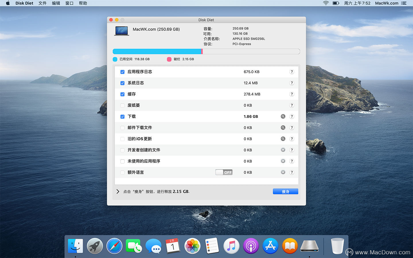Open Disk Diet icon in Dock
Screen dimensions: 413x258
click(309, 246)
